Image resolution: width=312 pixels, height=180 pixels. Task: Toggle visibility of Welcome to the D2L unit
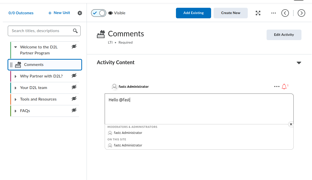pyautogui.click(x=74, y=46)
